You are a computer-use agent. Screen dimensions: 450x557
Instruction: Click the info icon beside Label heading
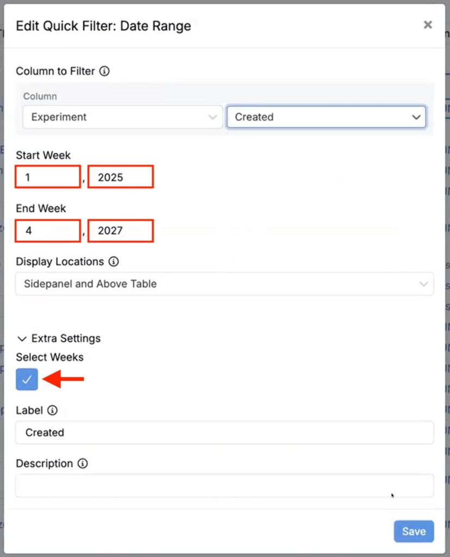(x=53, y=410)
